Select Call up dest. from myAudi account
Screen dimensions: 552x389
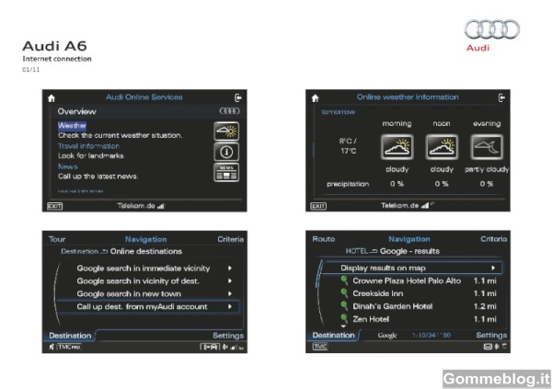(147, 306)
